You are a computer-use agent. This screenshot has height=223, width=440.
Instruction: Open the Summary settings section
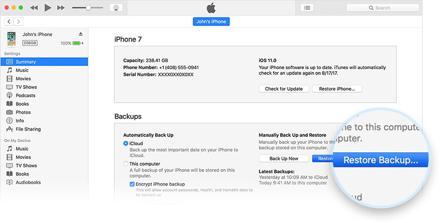(x=44, y=62)
